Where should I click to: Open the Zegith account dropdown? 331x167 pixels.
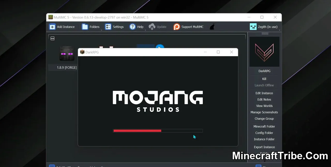pos(265,27)
